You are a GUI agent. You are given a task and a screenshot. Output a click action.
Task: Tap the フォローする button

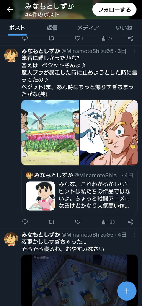tap(114, 10)
